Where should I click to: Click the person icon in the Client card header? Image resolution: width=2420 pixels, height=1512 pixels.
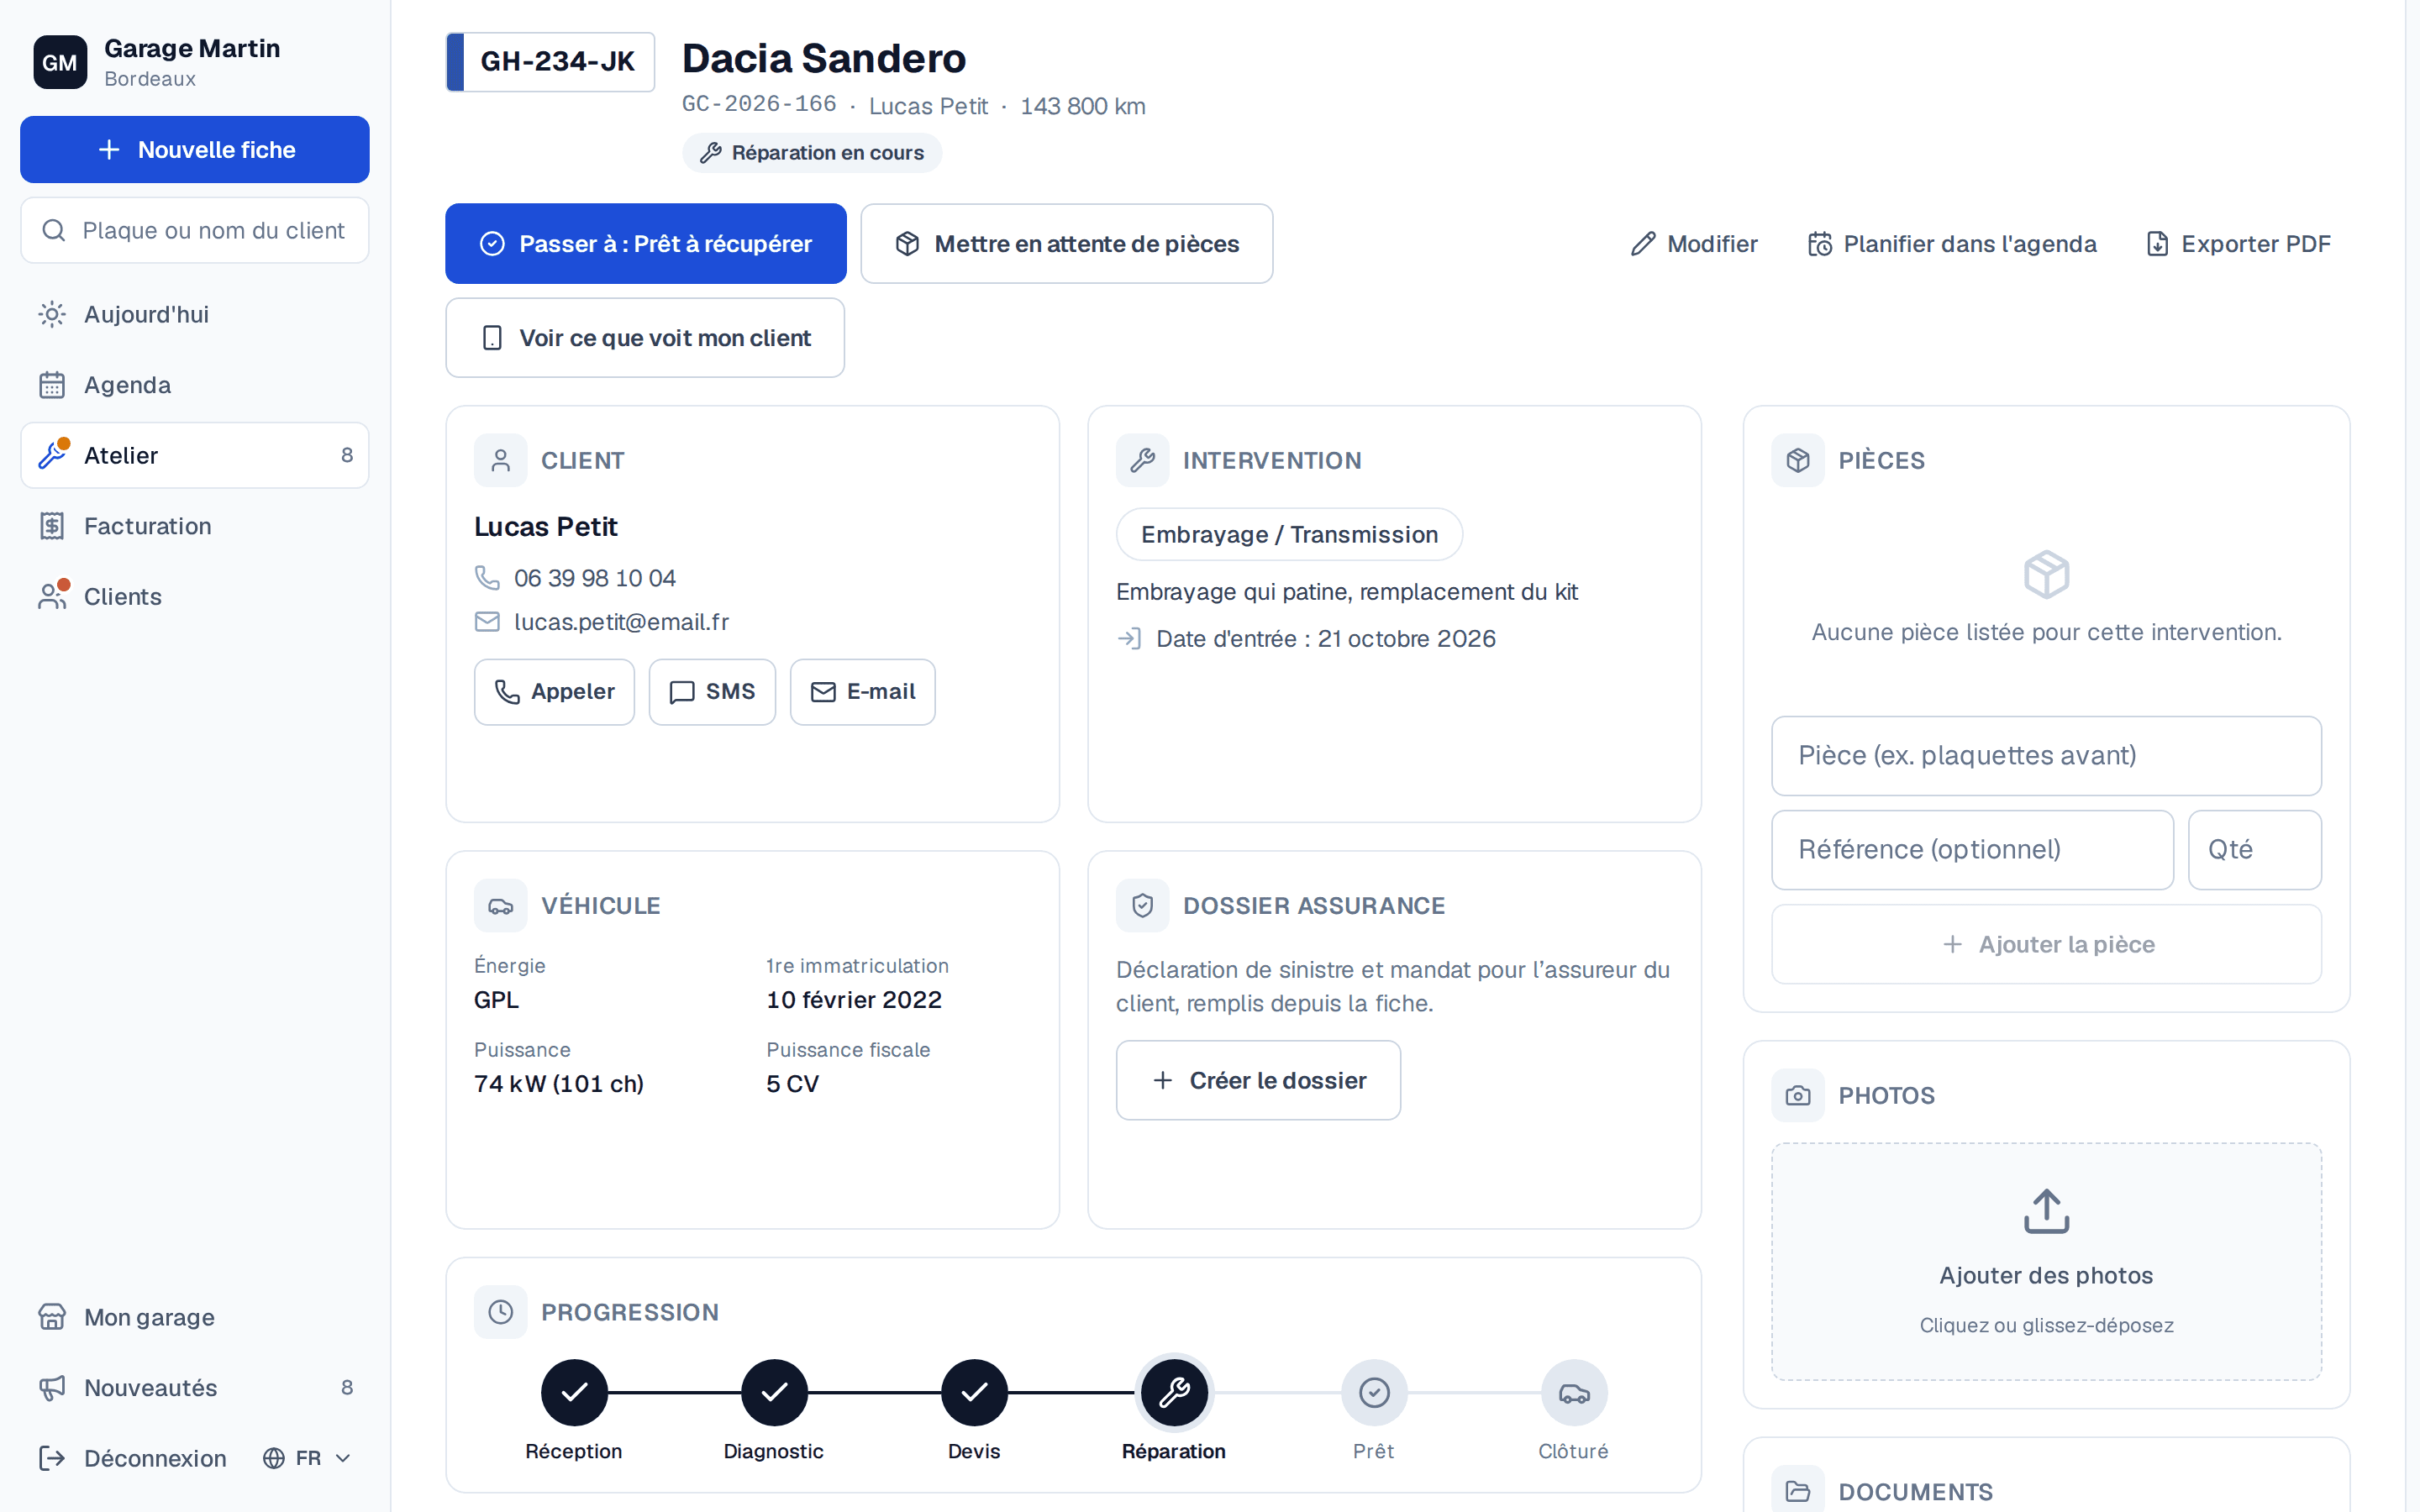click(x=500, y=460)
